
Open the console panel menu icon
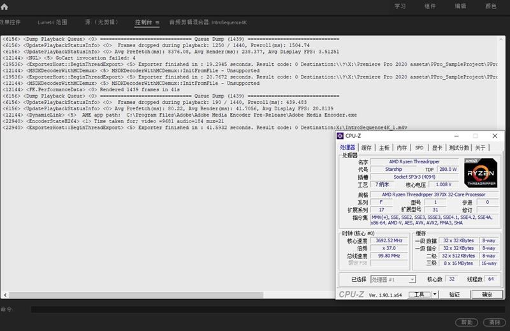pyautogui.click(x=157, y=23)
